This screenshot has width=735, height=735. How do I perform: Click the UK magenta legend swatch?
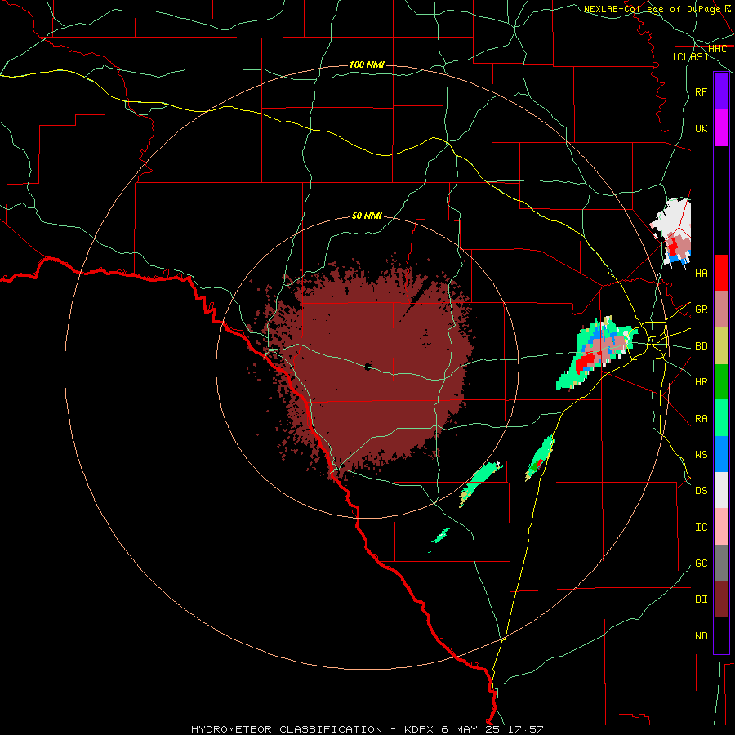point(721,128)
